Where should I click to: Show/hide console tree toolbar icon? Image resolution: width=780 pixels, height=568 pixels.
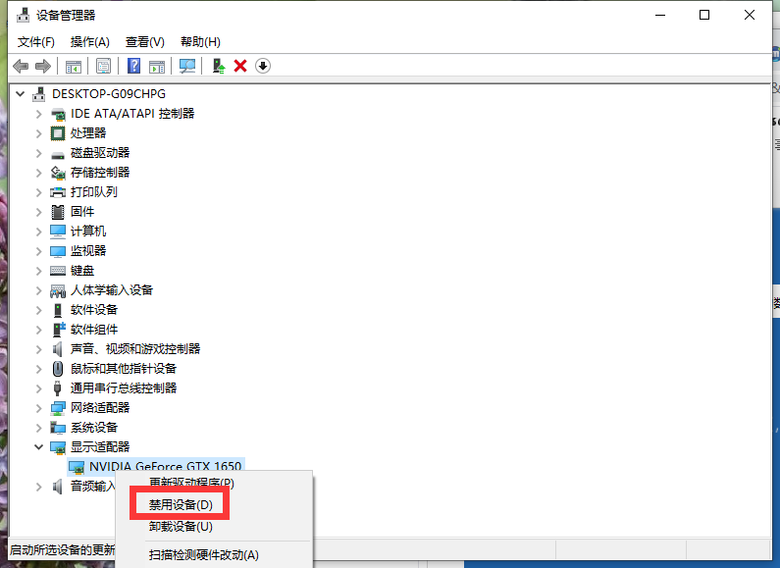[x=74, y=66]
